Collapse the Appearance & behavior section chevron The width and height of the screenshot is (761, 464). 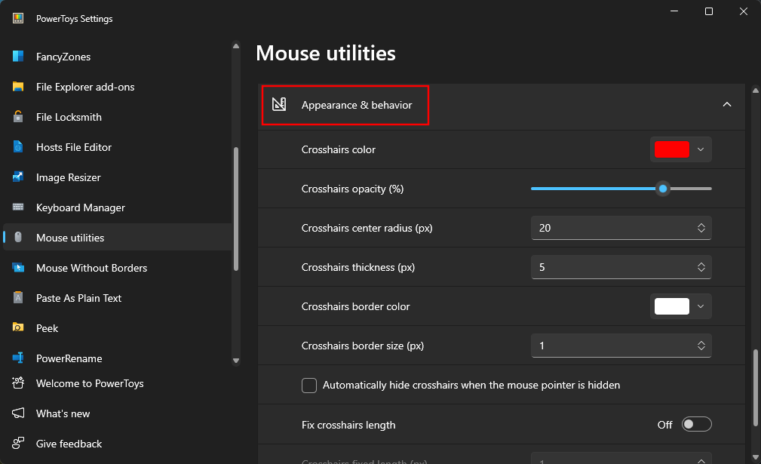point(726,104)
